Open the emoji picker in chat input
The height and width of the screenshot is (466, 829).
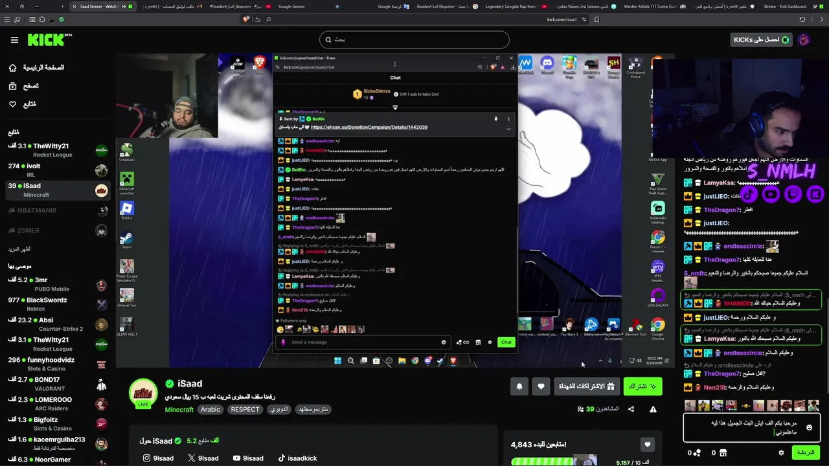pyautogui.click(x=810, y=427)
